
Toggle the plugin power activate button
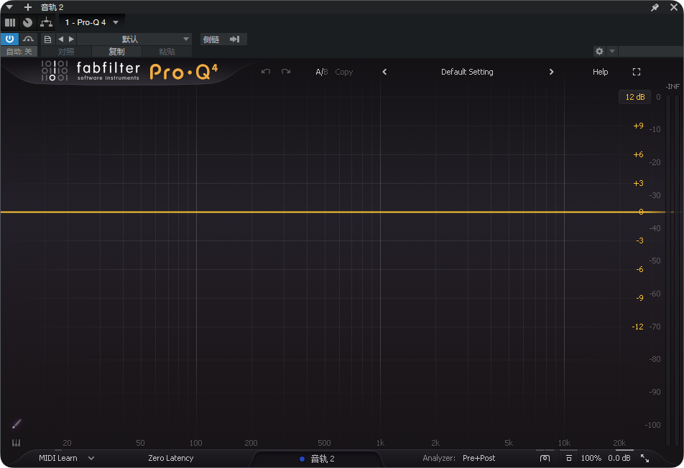click(x=9, y=39)
